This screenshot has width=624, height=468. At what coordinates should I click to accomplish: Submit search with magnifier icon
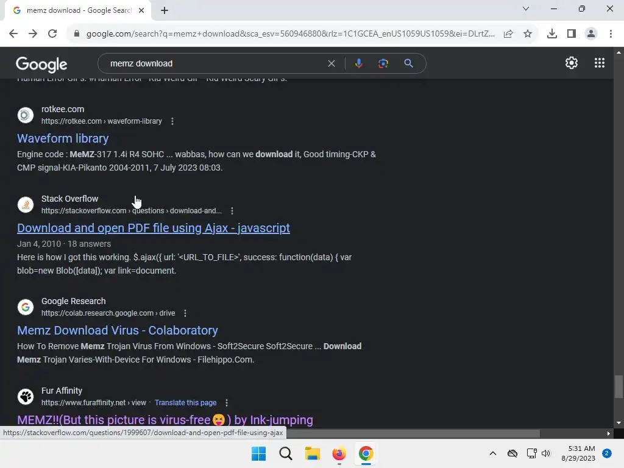pyautogui.click(x=408, y=63)
